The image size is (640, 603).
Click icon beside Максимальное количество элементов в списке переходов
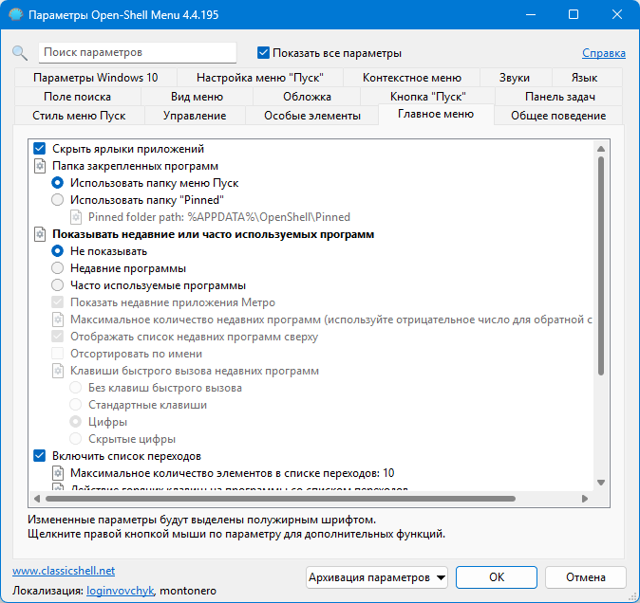coord(58,473)
